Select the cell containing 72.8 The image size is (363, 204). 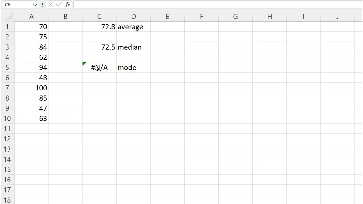coord(99,27)
